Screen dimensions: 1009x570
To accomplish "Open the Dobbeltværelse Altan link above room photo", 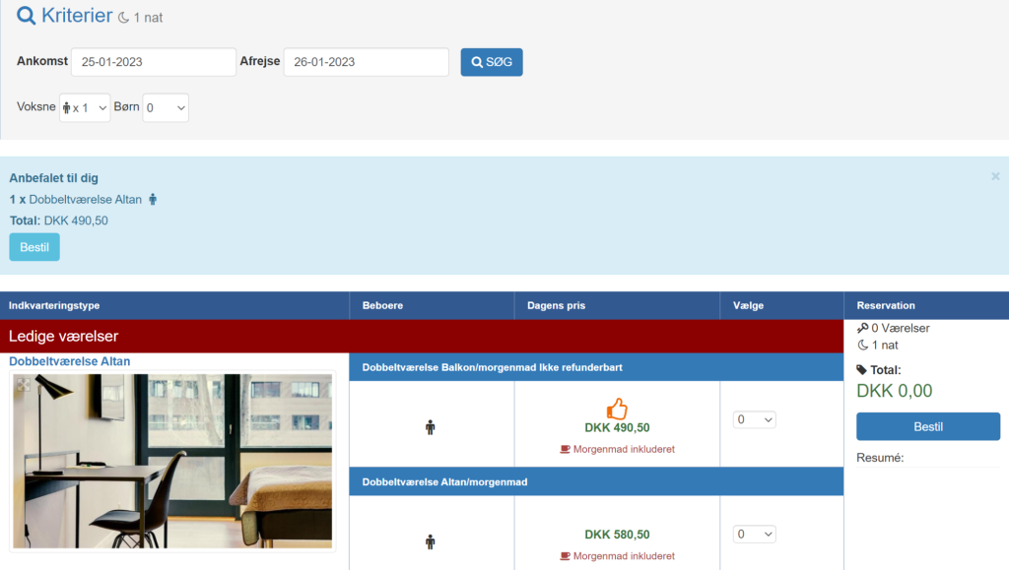I will point(70,361).
